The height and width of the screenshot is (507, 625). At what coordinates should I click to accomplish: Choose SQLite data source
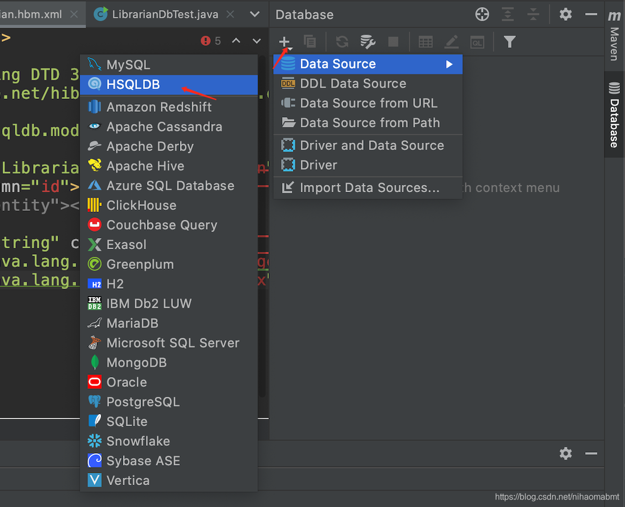pyautogui.click(x=169, y=422)
